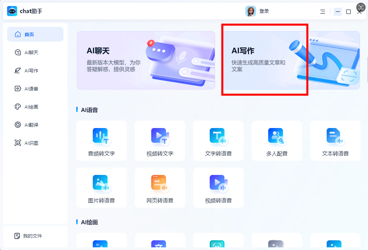368x250 pixels.
Task: Click the screenshot capture overlay icon
Action: (361, 7)
